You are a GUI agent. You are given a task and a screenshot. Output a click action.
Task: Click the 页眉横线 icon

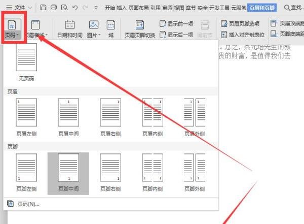click(35, 25)
